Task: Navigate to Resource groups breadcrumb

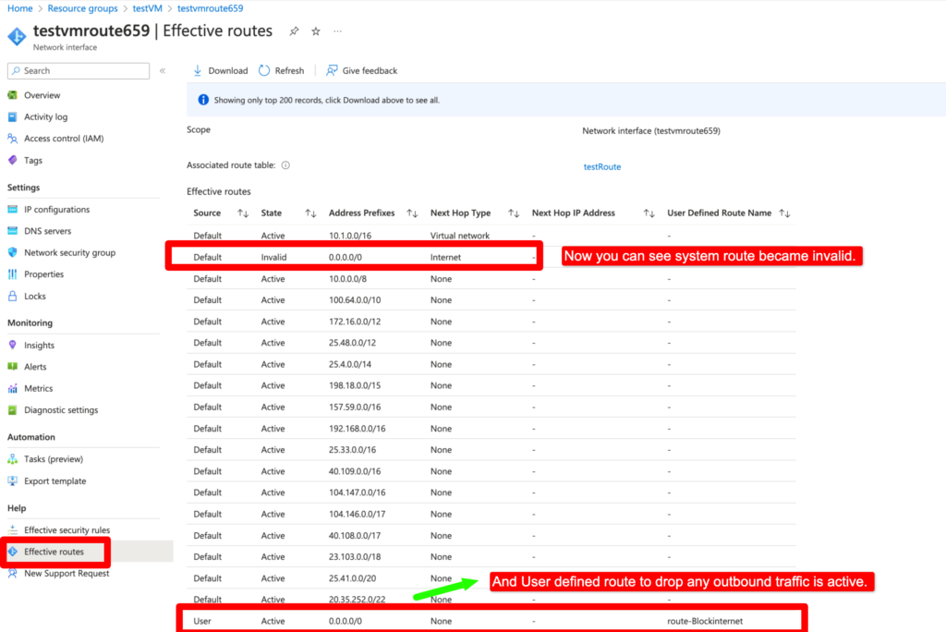Action: (82, 8)
